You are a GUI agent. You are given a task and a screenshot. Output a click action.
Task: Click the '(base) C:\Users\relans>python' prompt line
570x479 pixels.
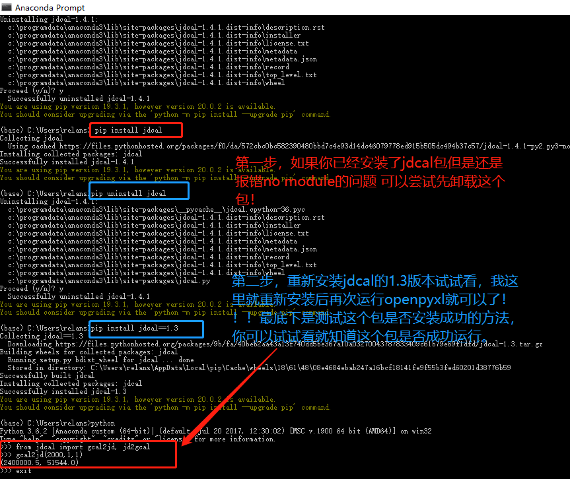point(57,423)
